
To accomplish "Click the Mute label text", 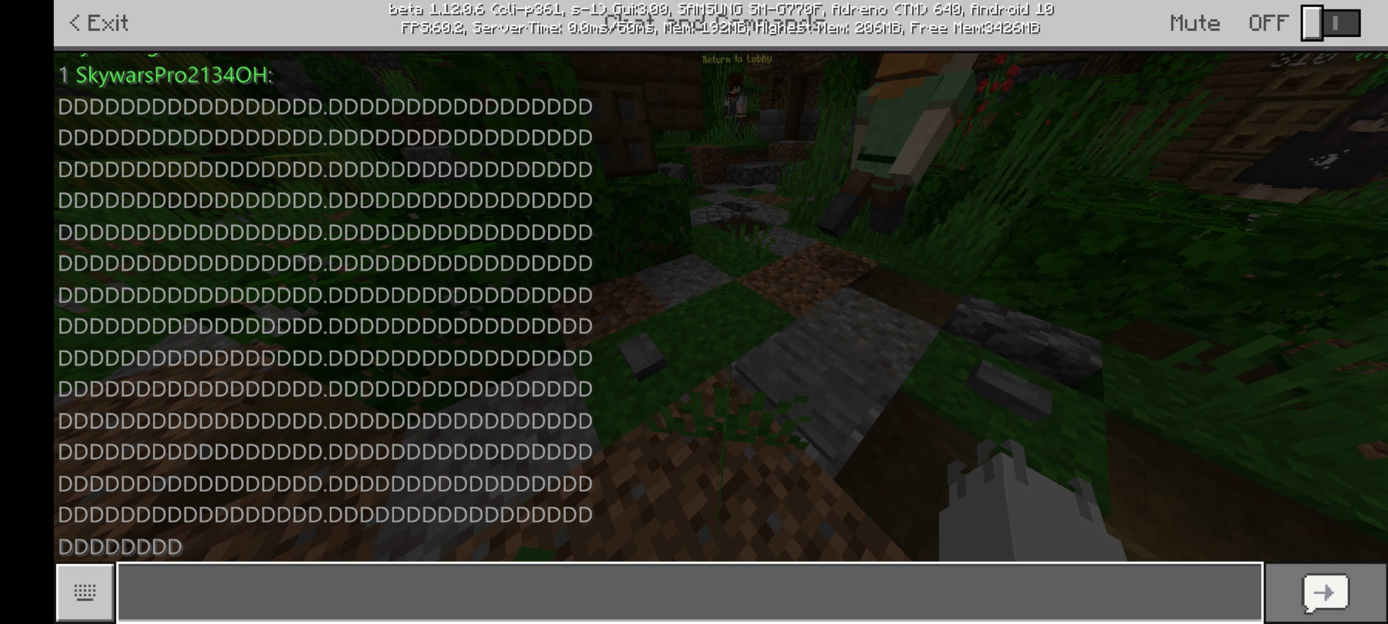I will tap(1195, 23).
